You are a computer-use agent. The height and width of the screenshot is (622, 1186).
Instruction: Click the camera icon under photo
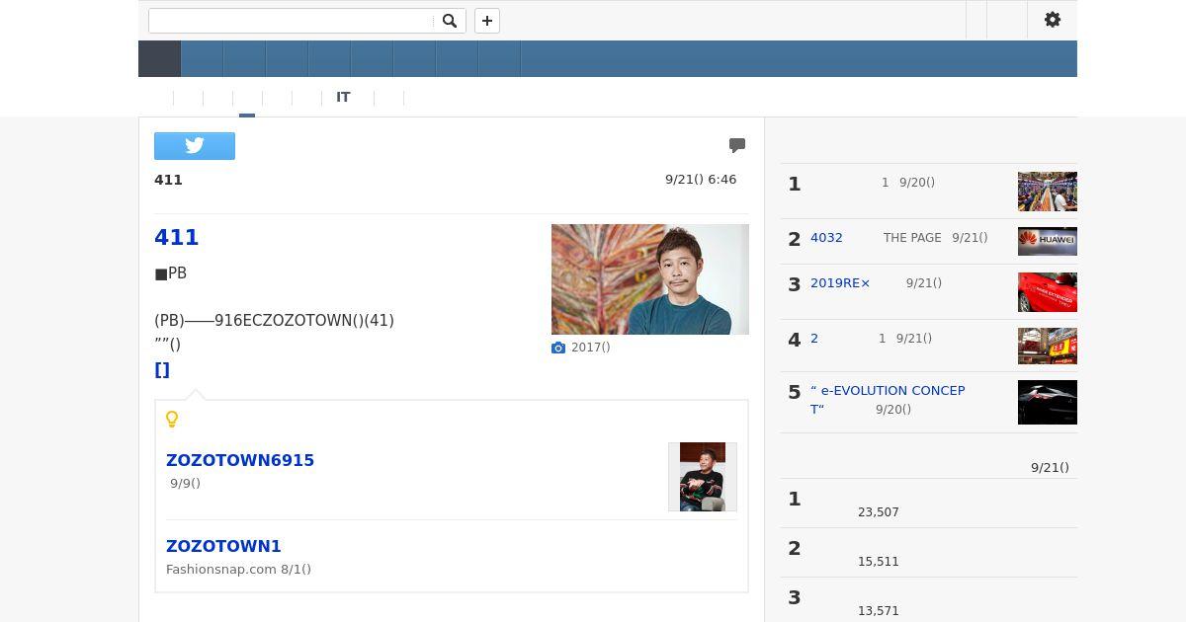[x=558, y=348]
